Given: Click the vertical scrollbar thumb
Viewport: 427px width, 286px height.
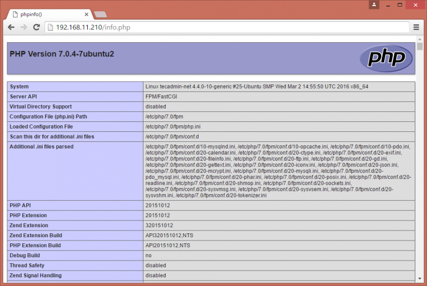Looking at the screenshot, I should pos(420,47).
